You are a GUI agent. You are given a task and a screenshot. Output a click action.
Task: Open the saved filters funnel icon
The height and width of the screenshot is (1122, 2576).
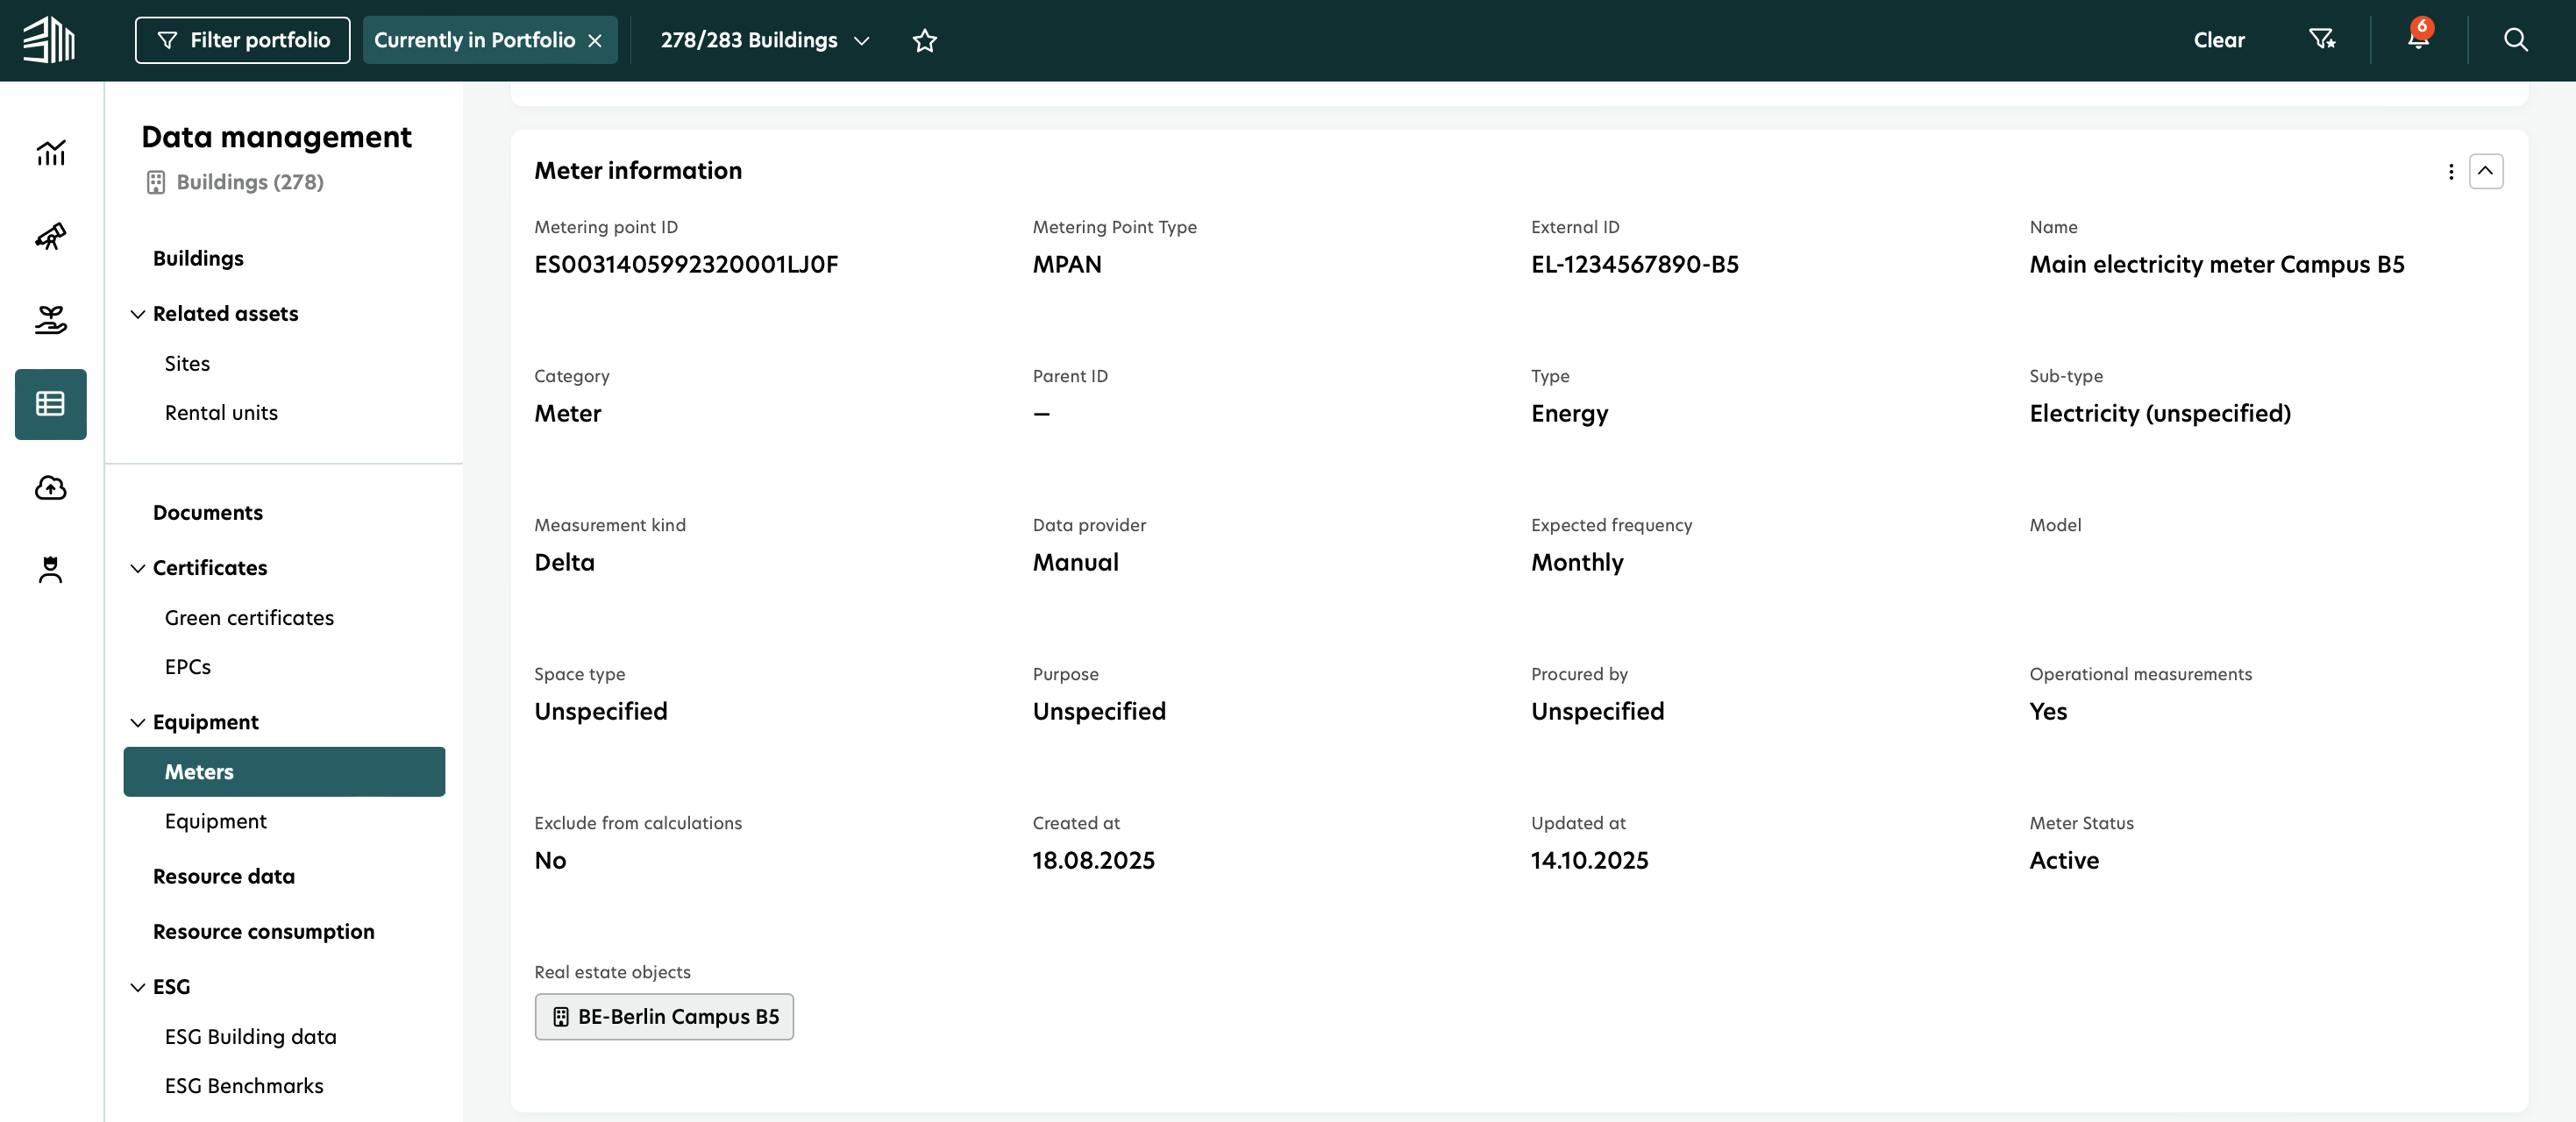2322,40
